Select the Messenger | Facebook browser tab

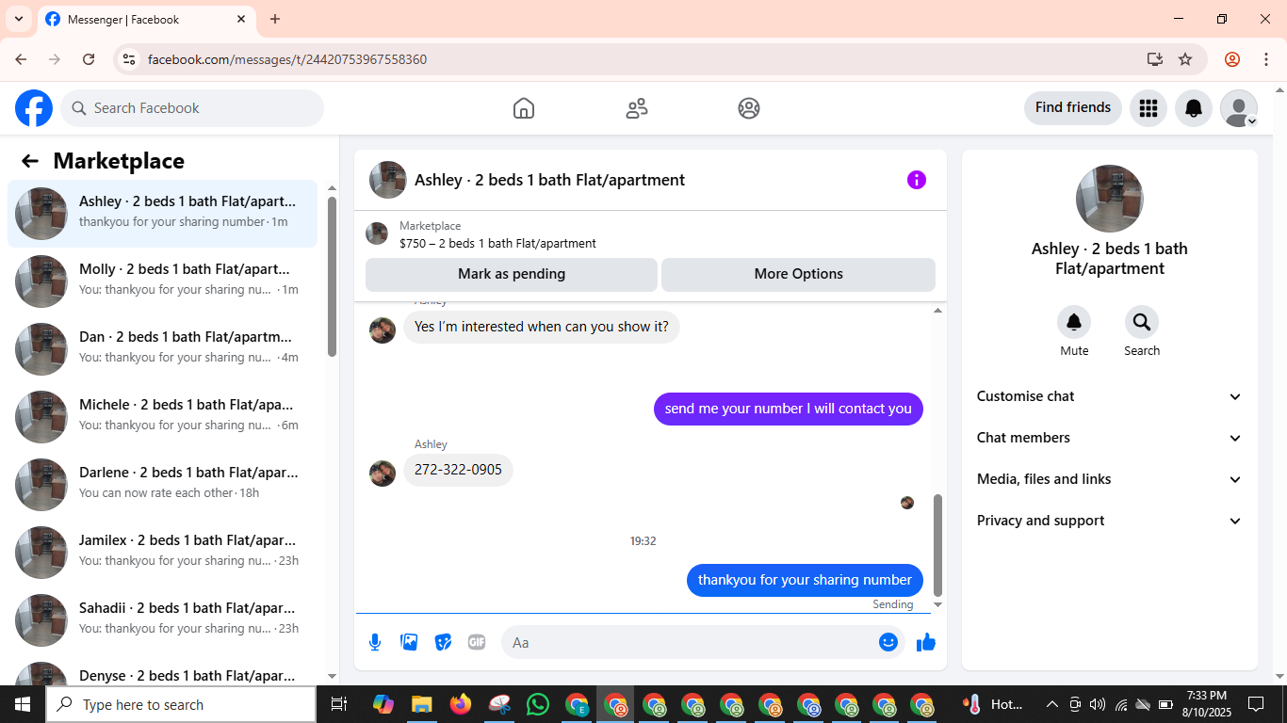pyautogui.click(x=146, y=19)
